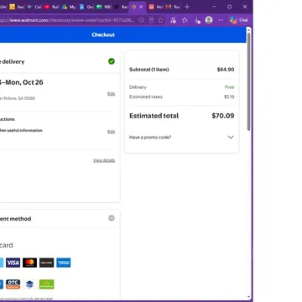Close the active Walmart tab
The width and height of the screenshot is (302, 302).
coord(141,7)
